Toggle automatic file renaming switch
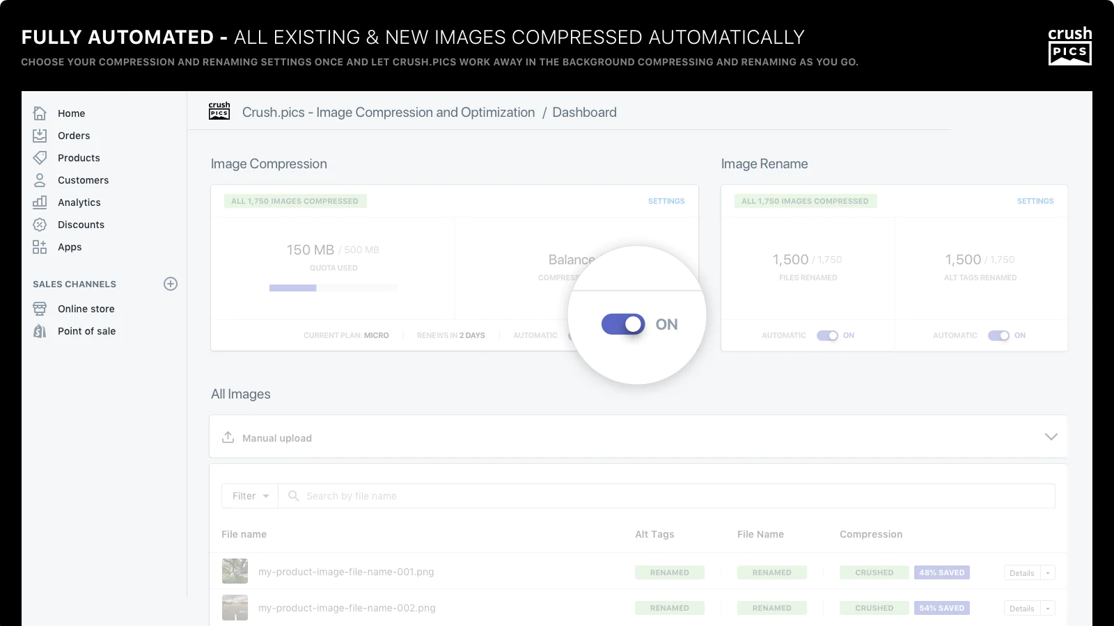 click(827, 335)
